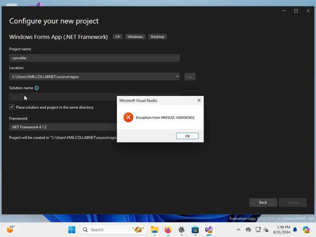Screen dimensions: 316x237
Task: Open File Explorer from the taskbar
Action: (x=155, y=230)
